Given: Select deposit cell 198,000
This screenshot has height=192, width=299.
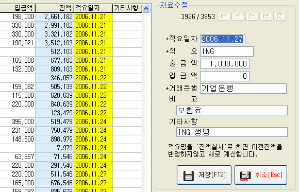Looking at the screenshot, I should pyautogui.click(x=18, y=17).
